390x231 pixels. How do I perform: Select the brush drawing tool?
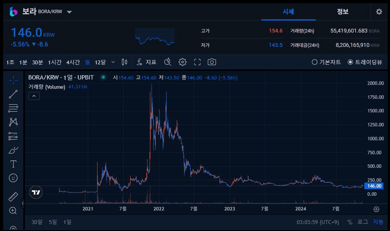coord(13,150)
